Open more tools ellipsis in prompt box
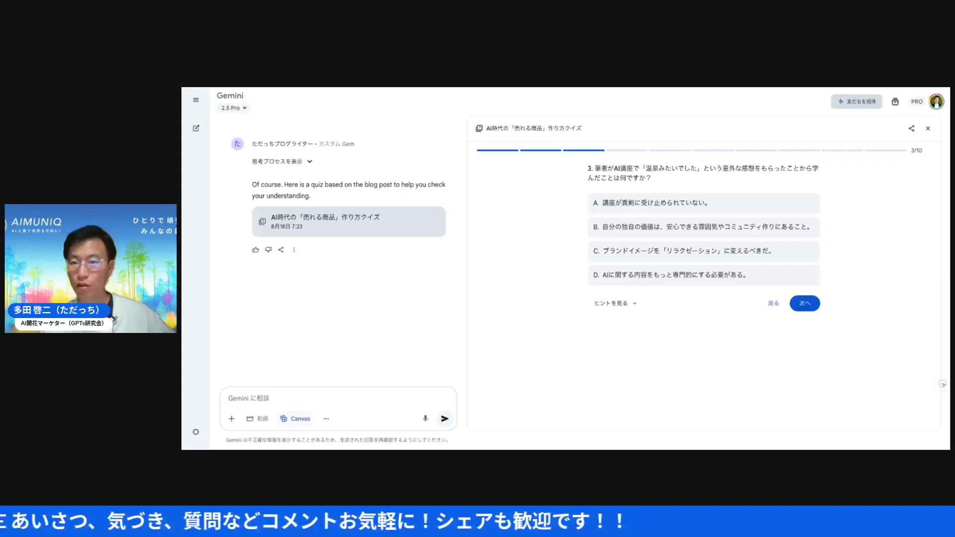This screenshot has height=537, width=955. (x=326, y=419)
